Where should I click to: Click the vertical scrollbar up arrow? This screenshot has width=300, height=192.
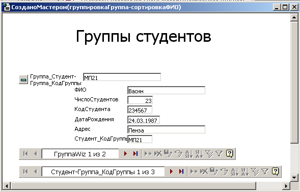tap(294, 18)
